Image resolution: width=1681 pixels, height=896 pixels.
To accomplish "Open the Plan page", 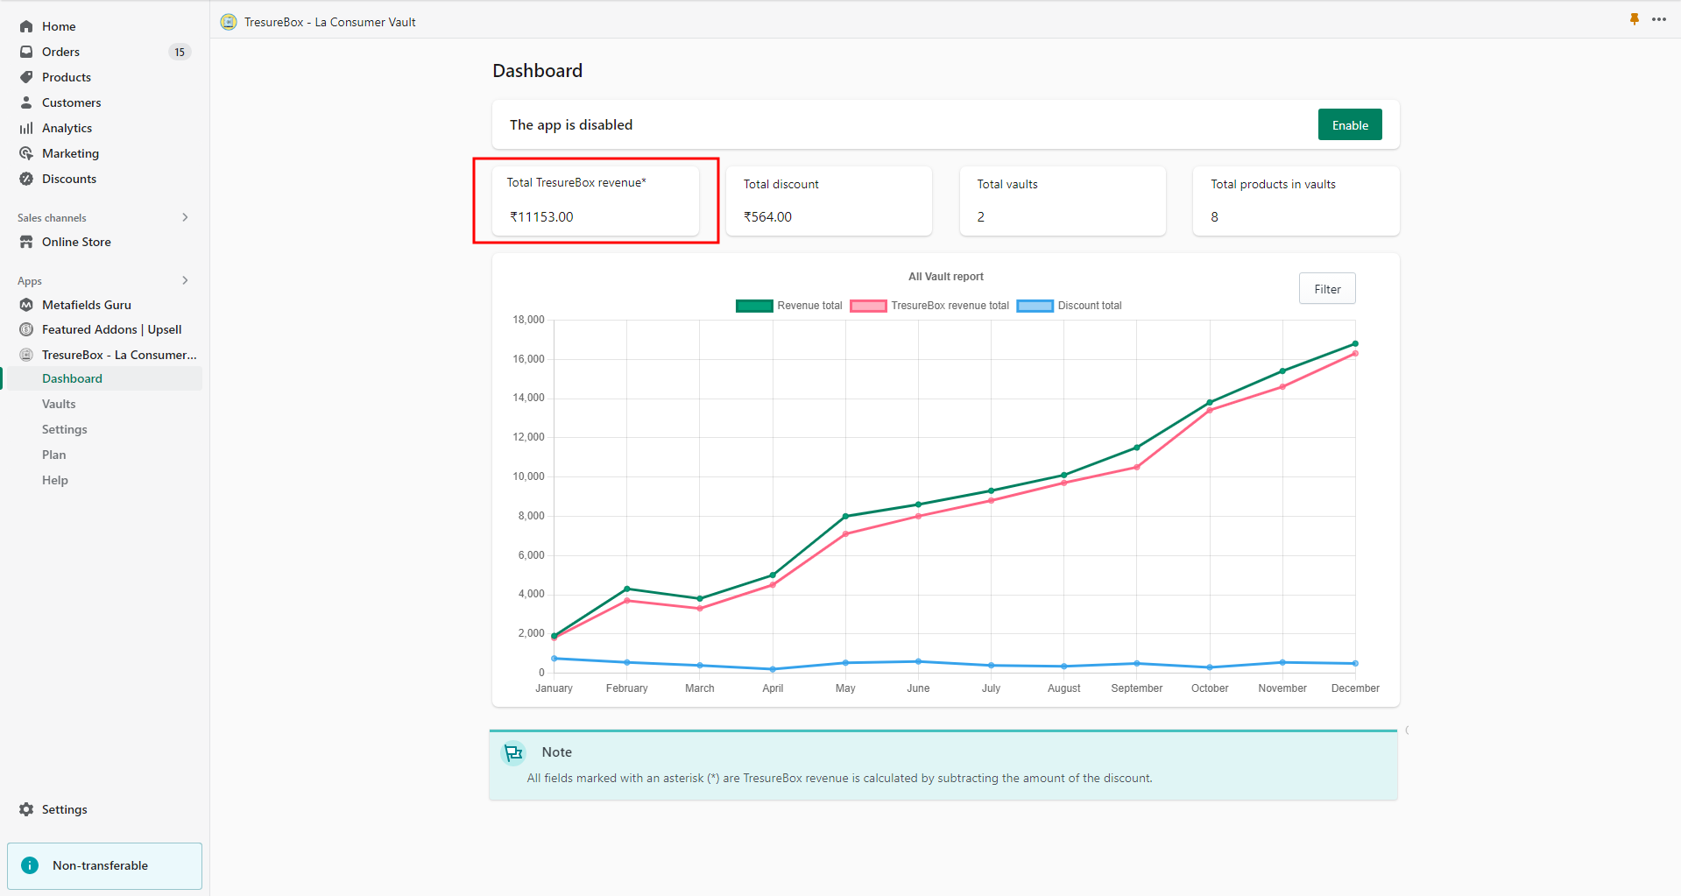I will tap(54, 455).
